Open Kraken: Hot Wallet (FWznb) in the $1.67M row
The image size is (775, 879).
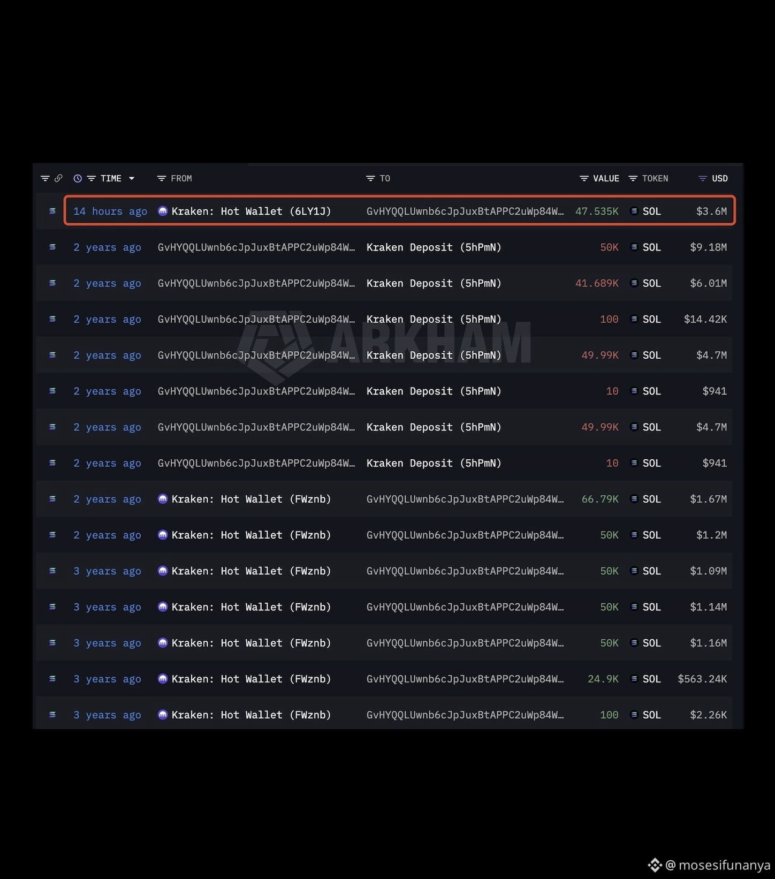pos(251,498)
